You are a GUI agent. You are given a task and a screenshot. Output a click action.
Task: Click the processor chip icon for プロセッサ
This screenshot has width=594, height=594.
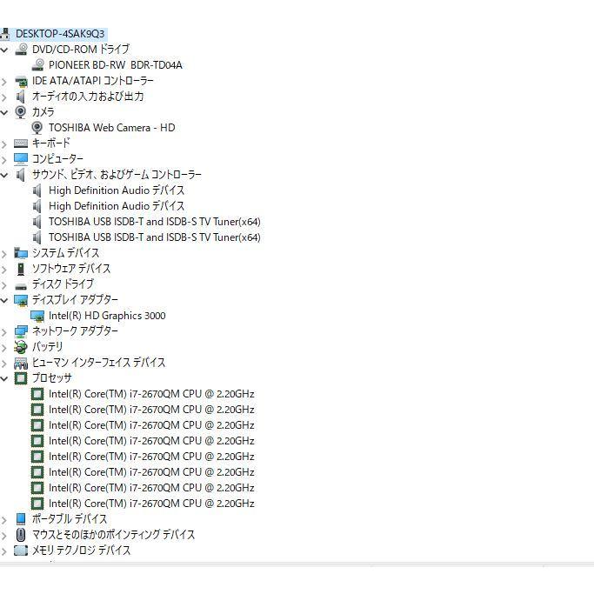(x=21, y=378)
